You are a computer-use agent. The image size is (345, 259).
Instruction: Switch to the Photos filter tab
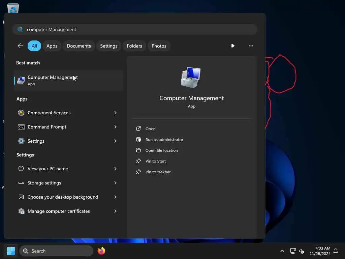pyautogui.click(x=159, y=46)
